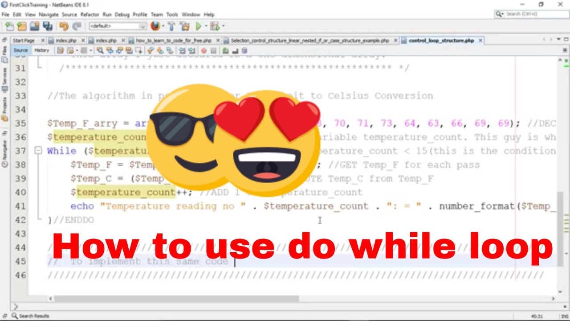Open the search options magnifier dropdown
Viewport: 570px width, 321px height.
pos(501,14)
